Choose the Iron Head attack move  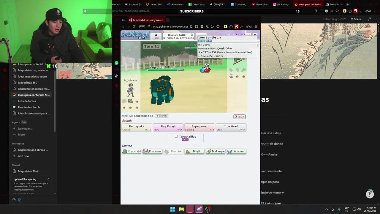point(231,128)
